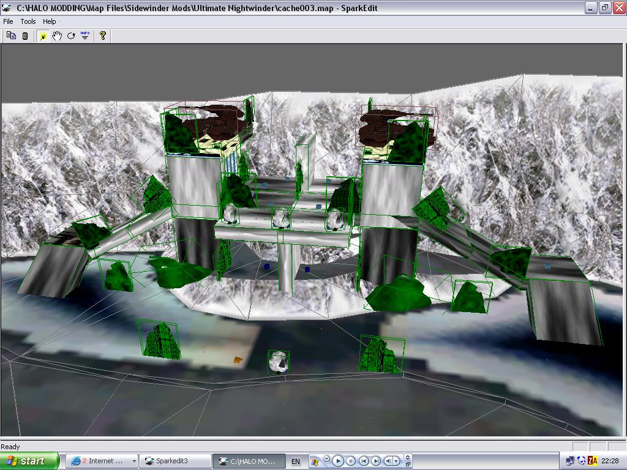Open the Tools menu
This screenshot has width=627, height=470.
click(x=28, y=21)
